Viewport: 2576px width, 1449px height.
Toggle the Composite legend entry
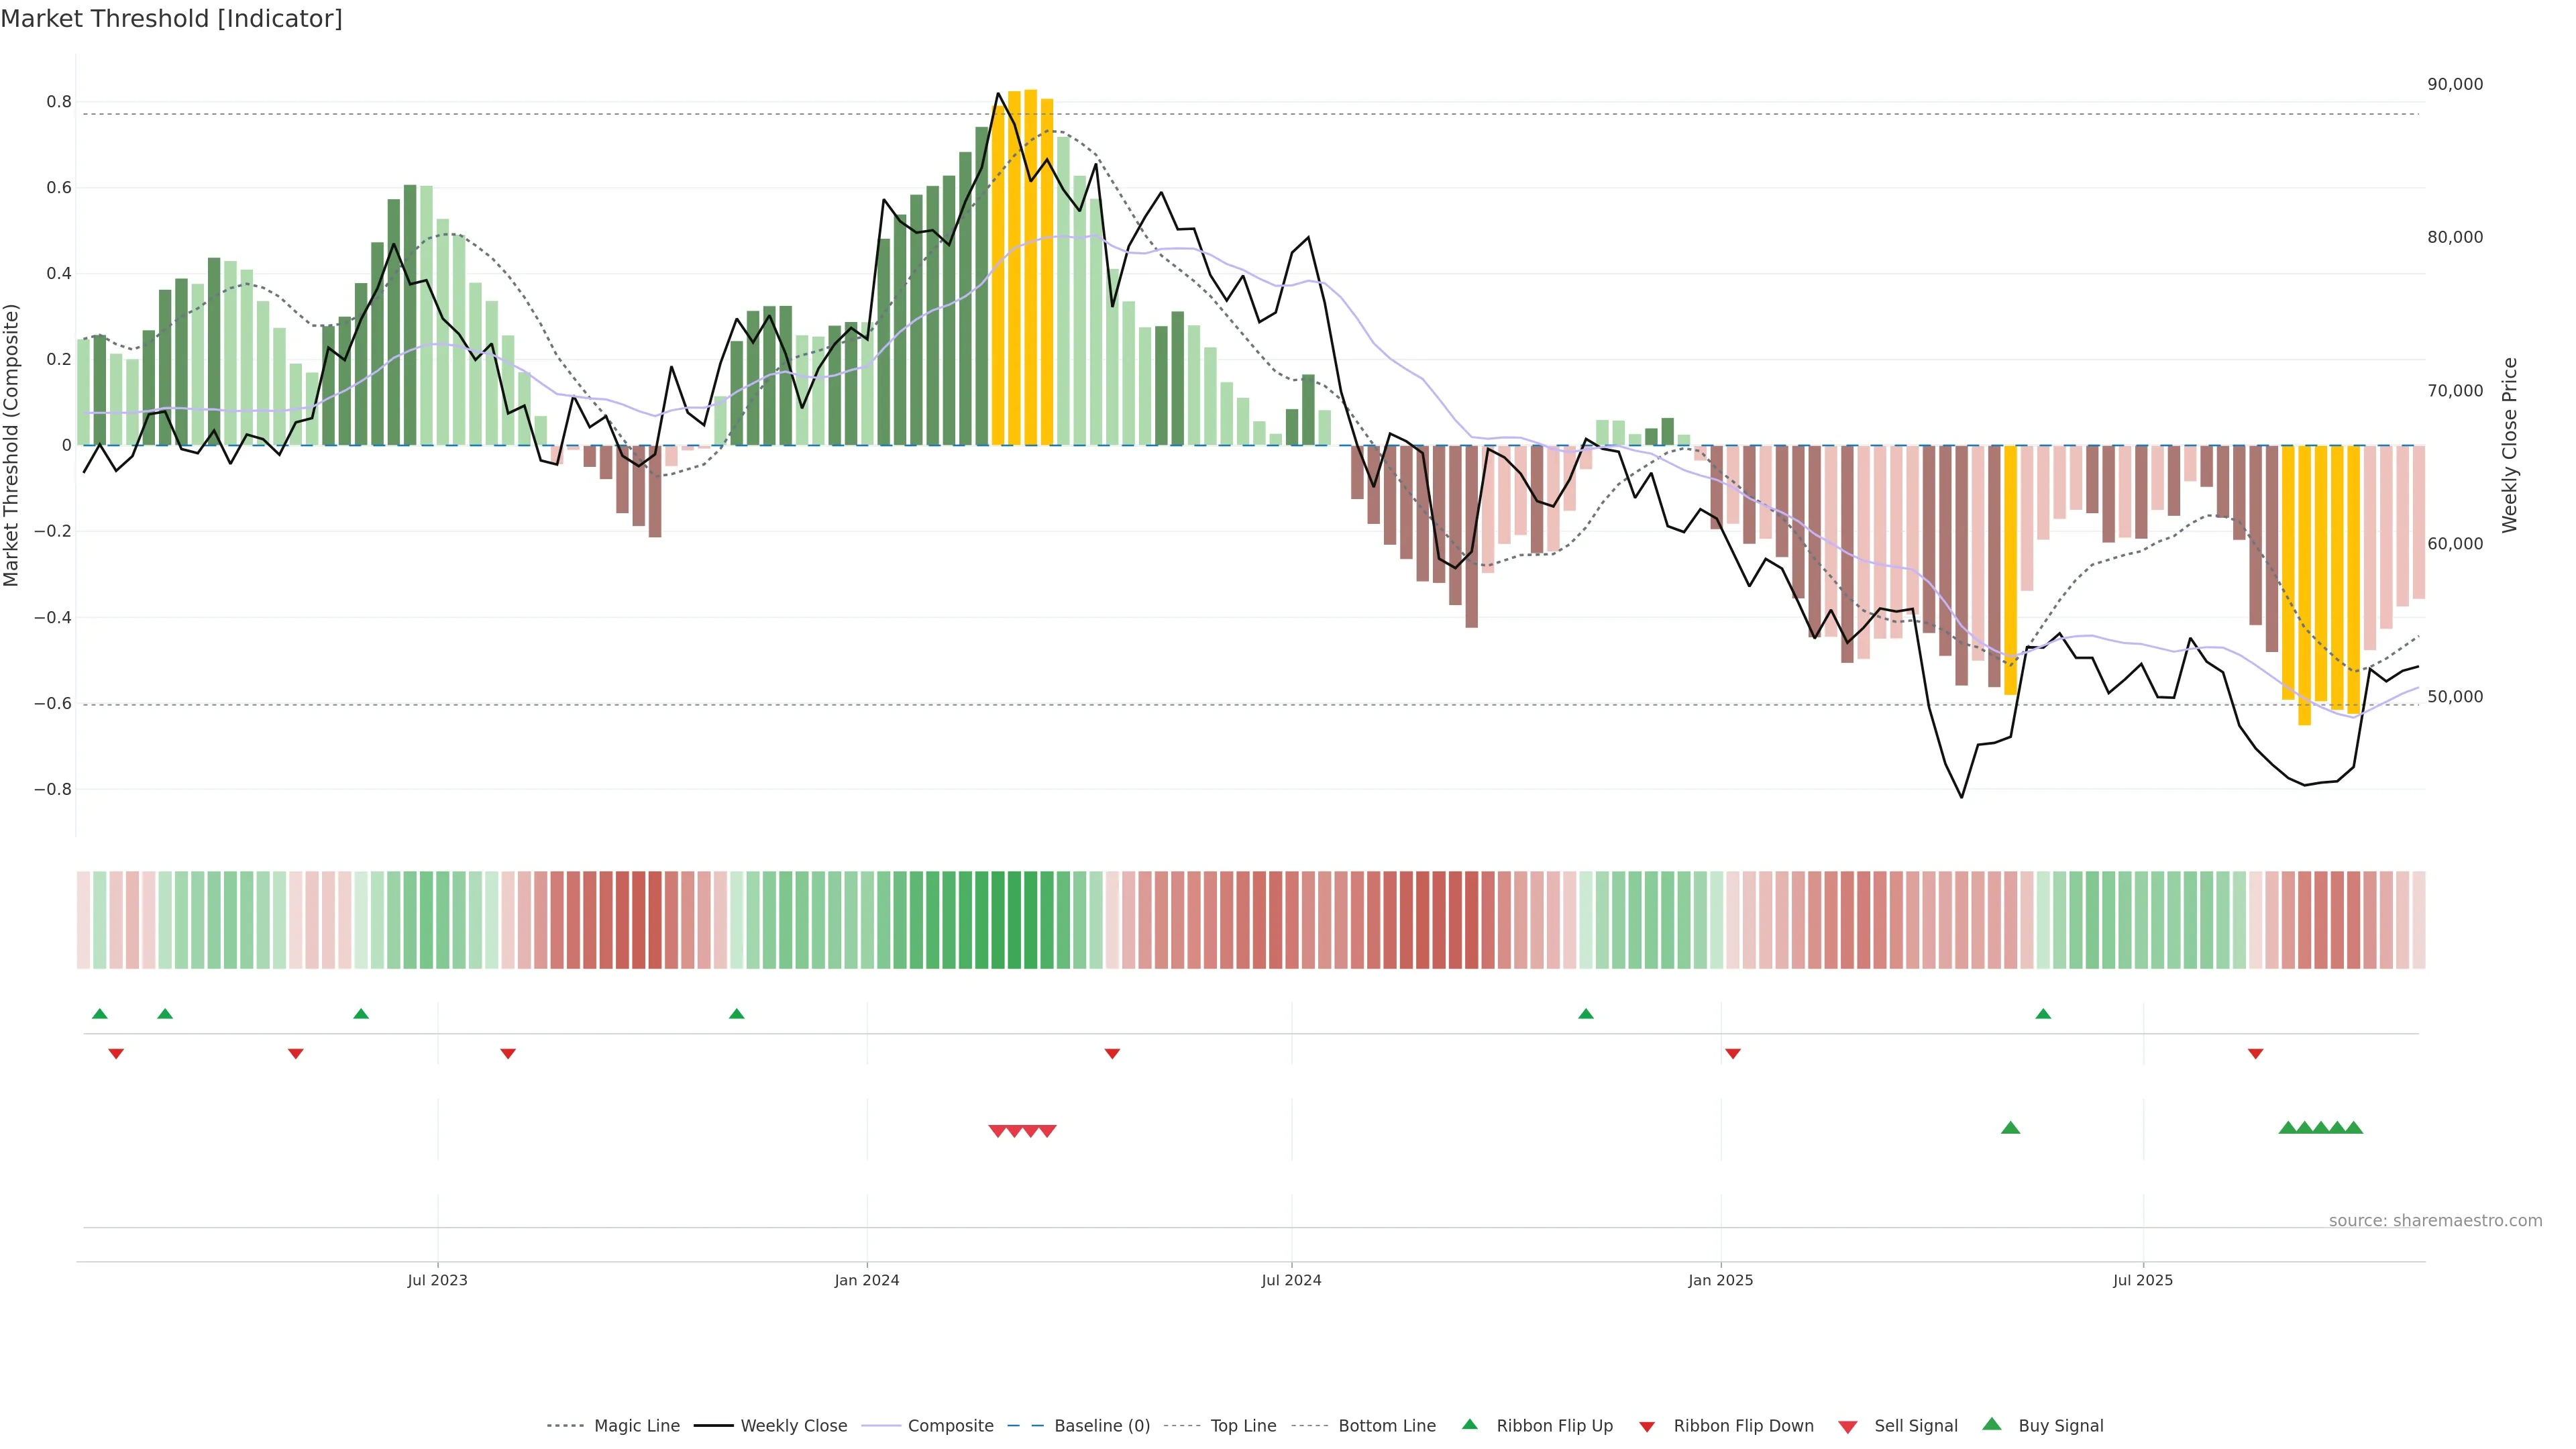pyautogui.click(x=950, y=1425)
